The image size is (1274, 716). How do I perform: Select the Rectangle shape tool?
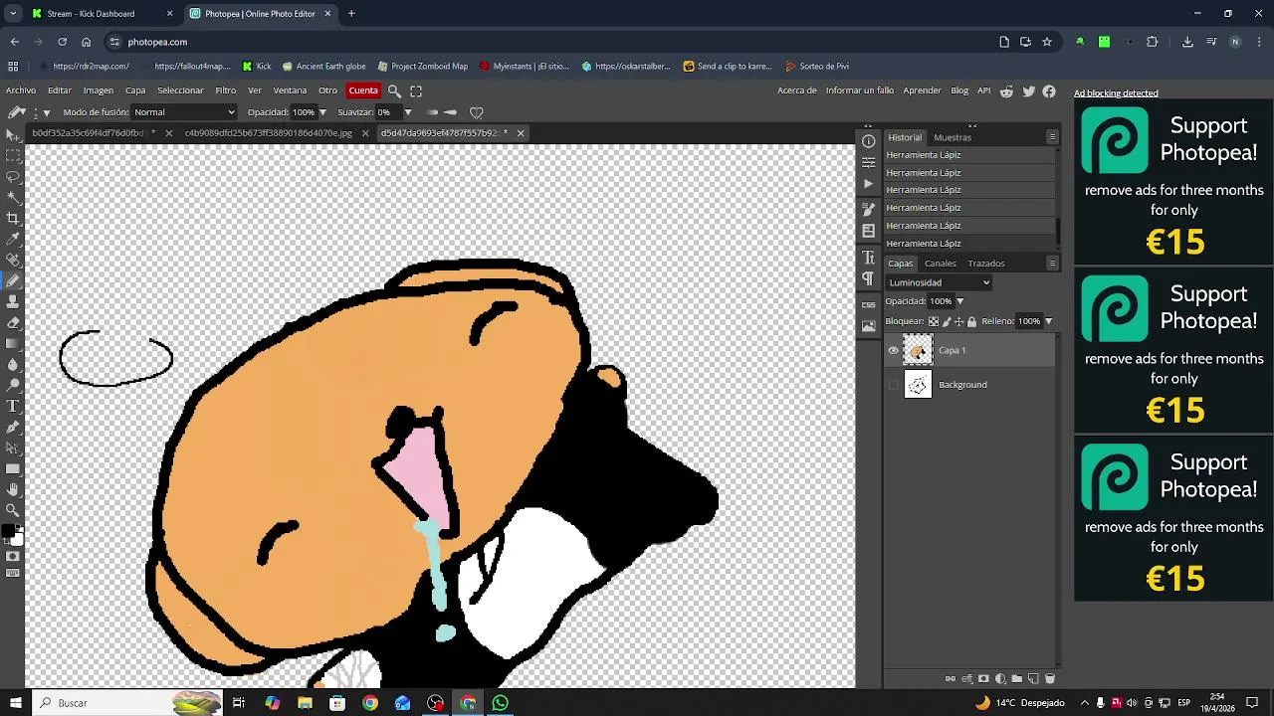(13, 468)
